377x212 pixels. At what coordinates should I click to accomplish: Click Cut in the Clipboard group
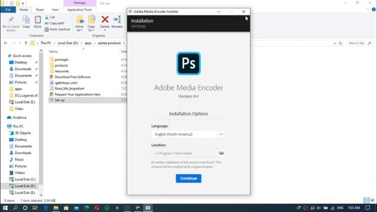coord(50,17)
